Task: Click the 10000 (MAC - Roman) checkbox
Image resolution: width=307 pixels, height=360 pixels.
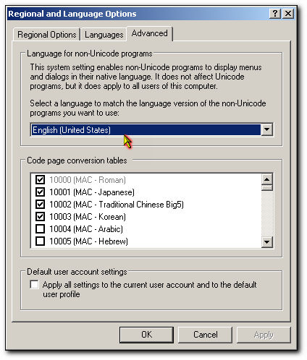Action: 40,180
